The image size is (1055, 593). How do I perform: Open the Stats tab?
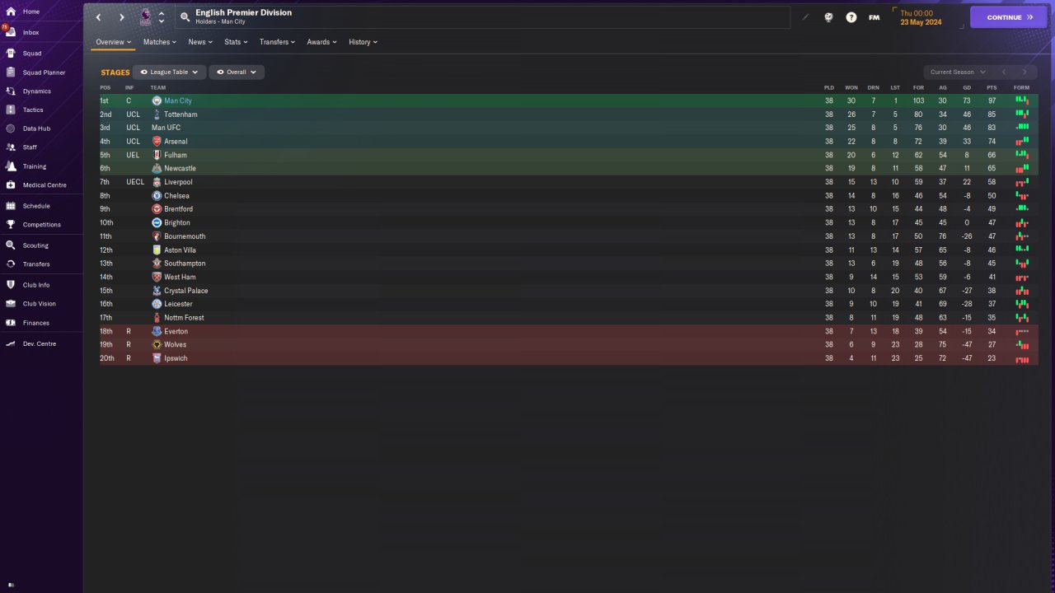[x=236, y=42]
